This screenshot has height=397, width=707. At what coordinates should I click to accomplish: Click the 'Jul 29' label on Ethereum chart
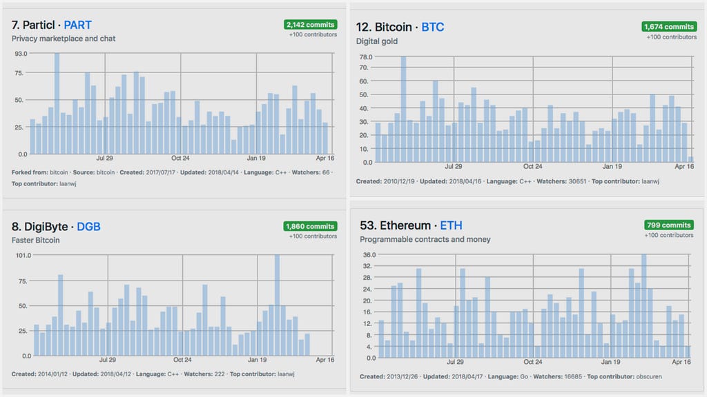coord(455,362)
